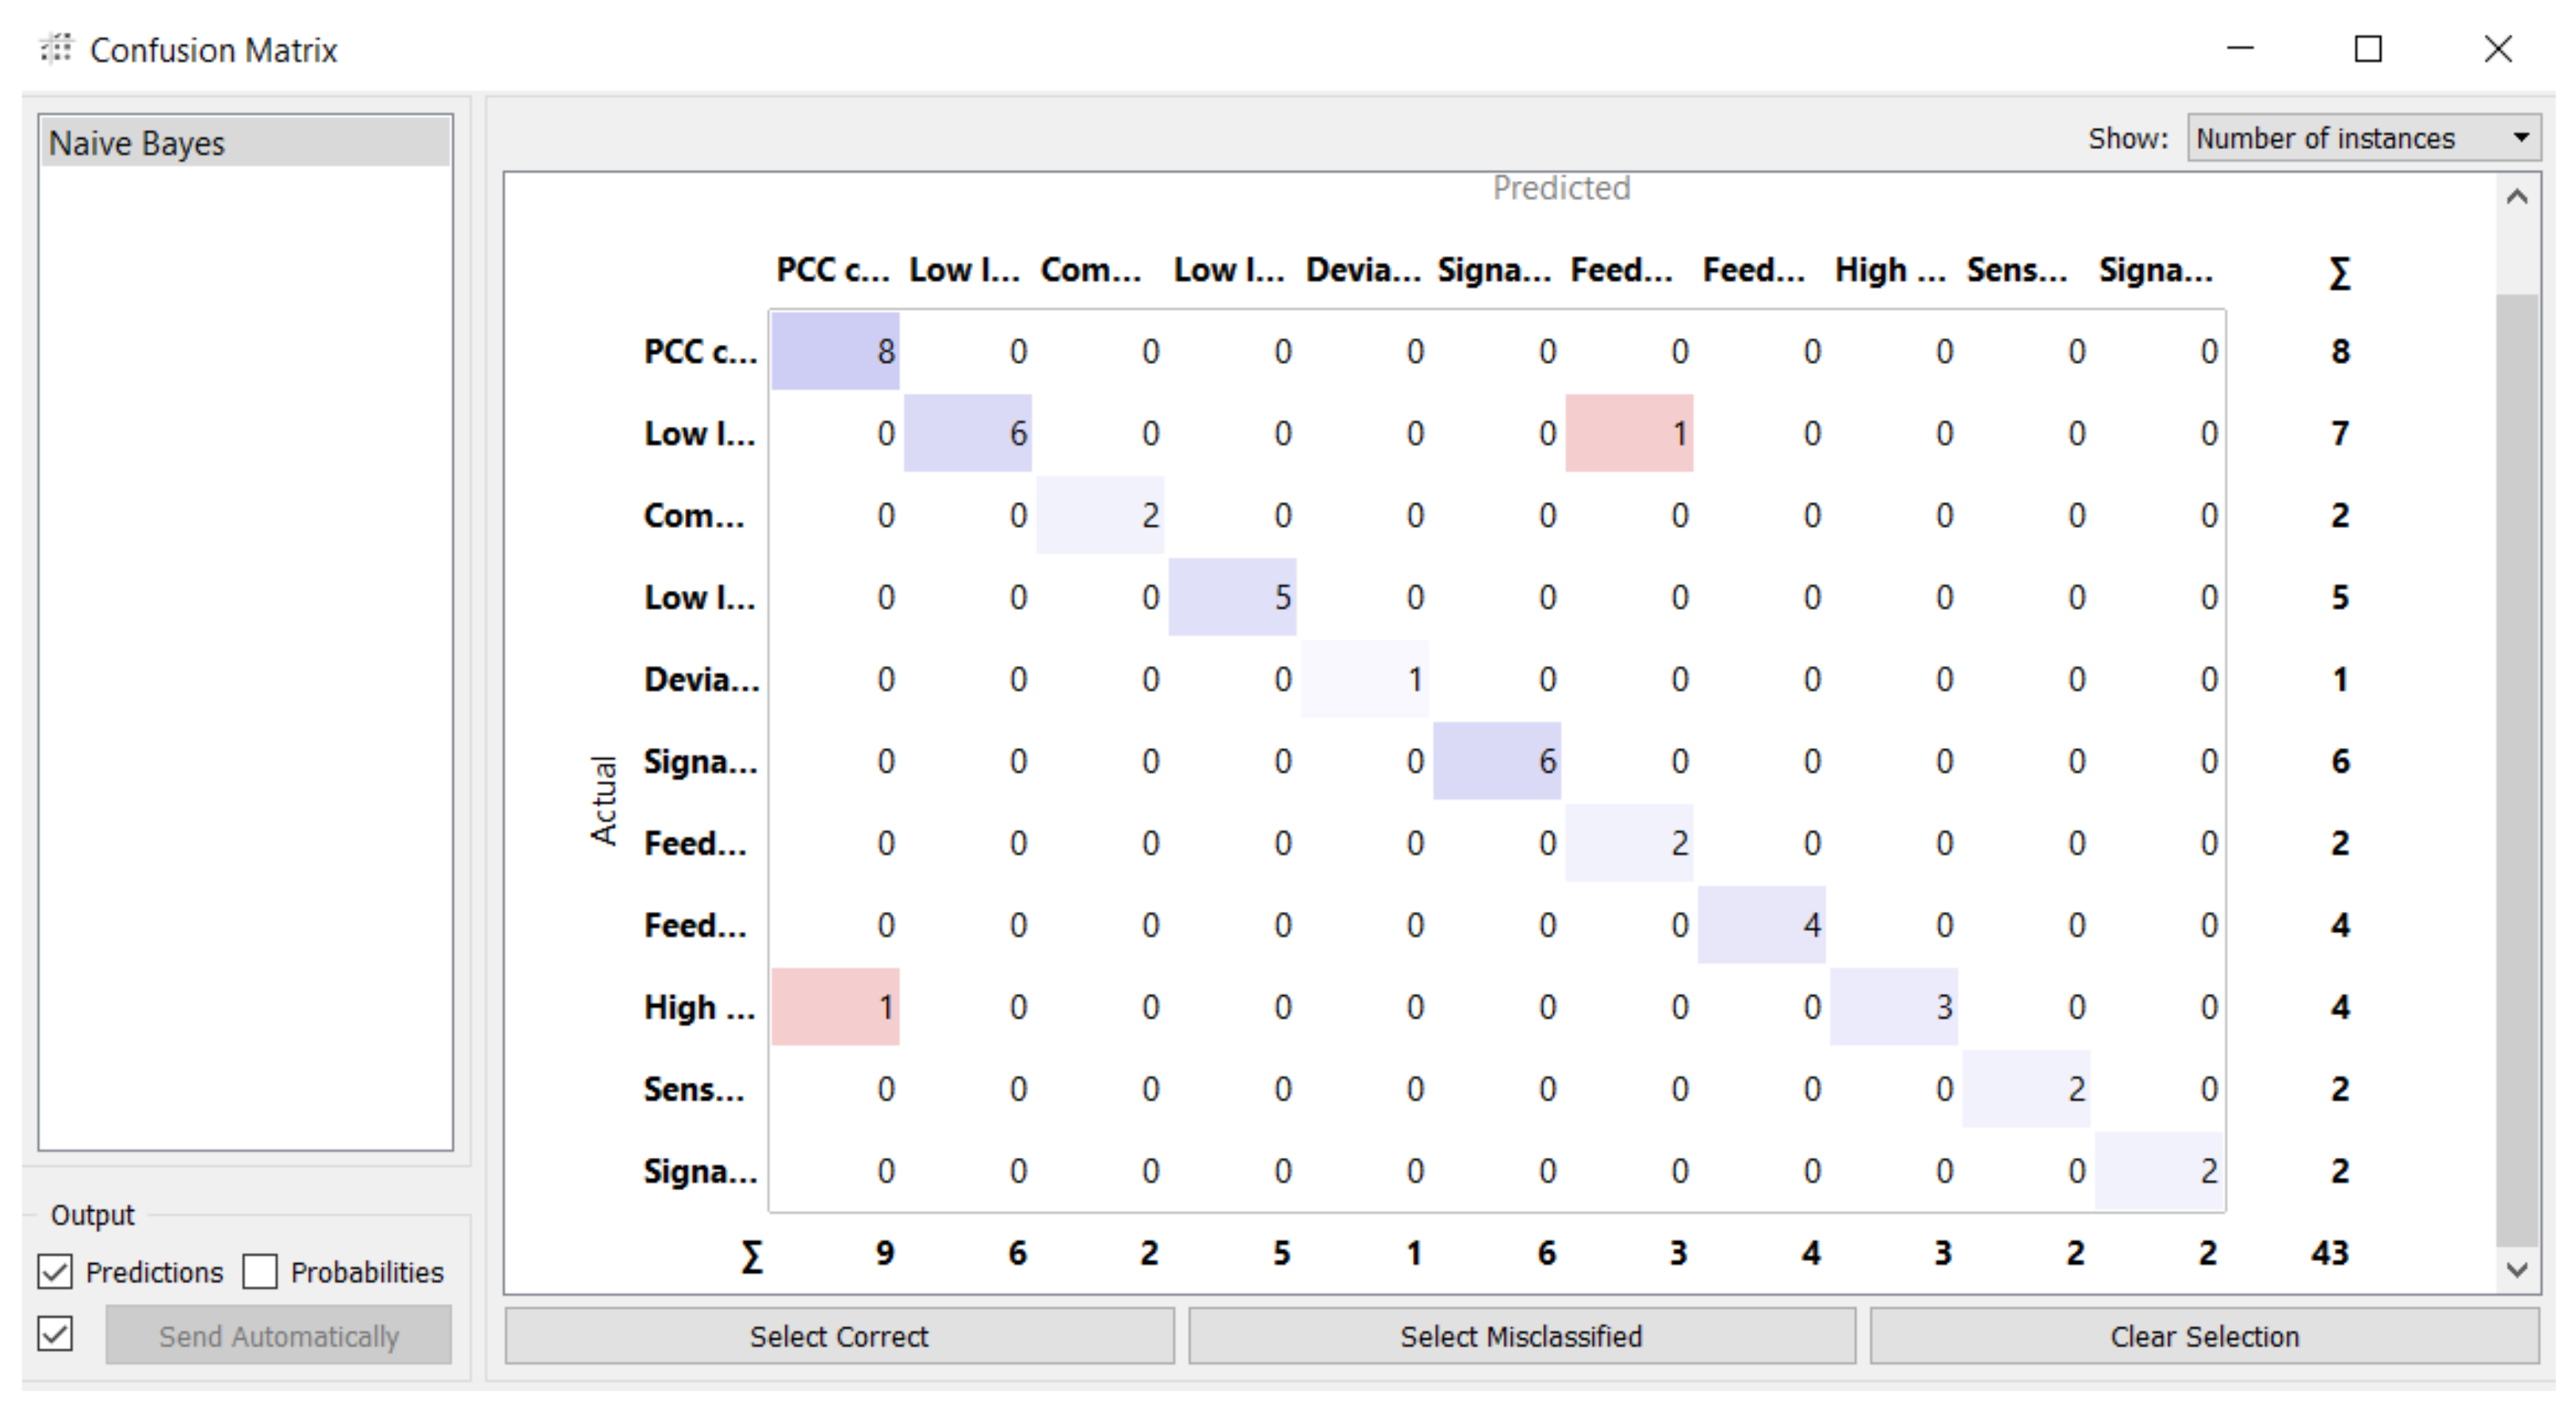Click the Send Automatically button

coord(278,1336)
